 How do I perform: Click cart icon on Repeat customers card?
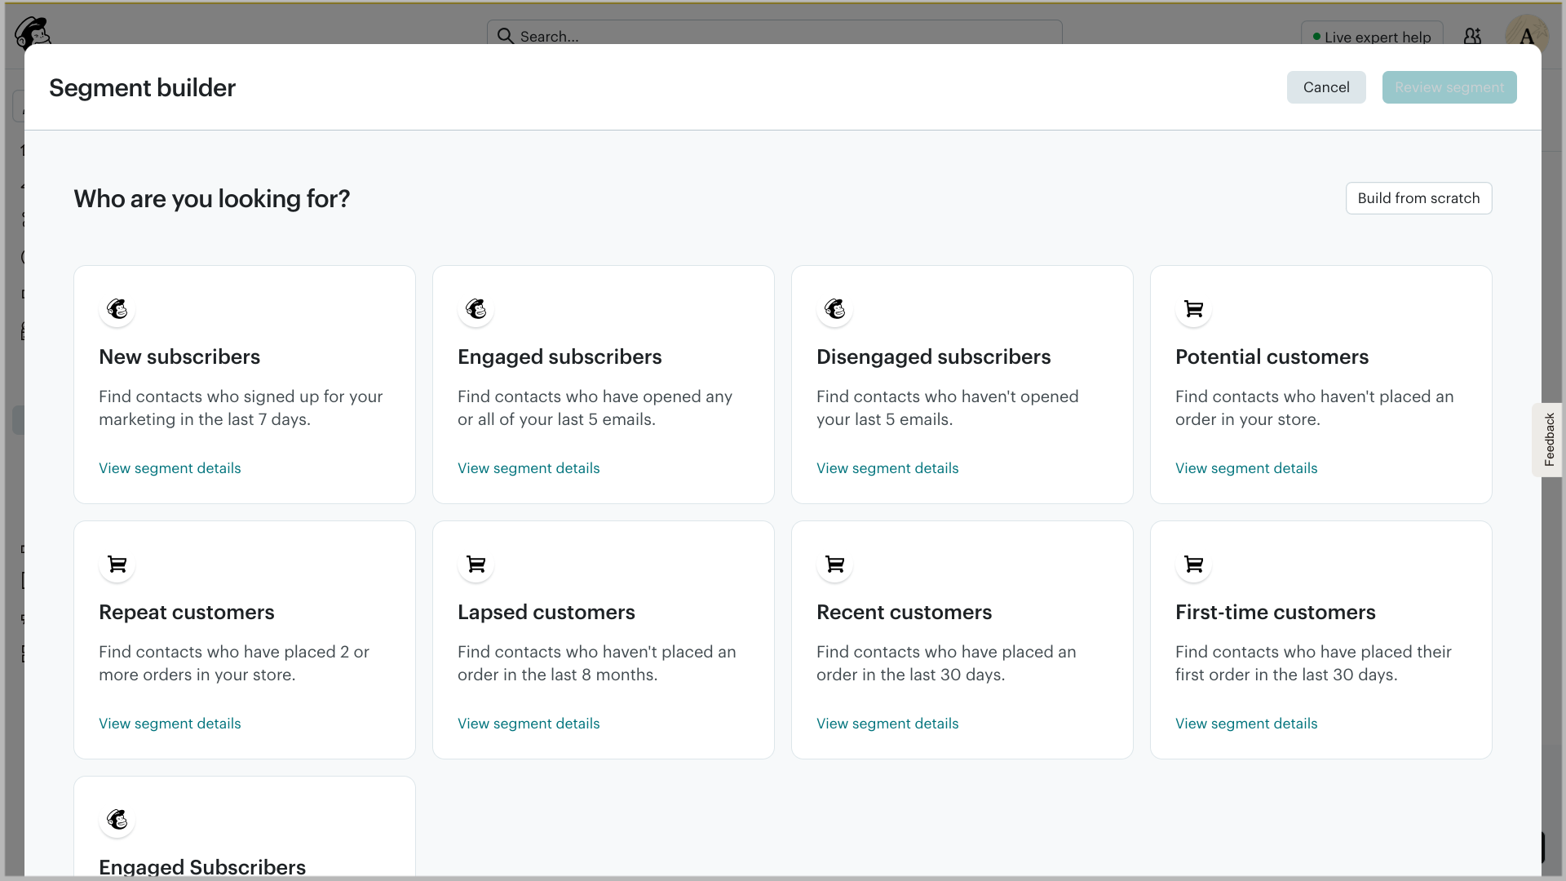tap(117, 564)
